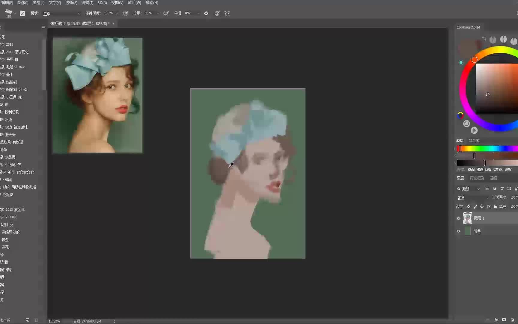Select CMYK slider mode
This screenshot has width=518, height=324.
[x=498, y=169]
